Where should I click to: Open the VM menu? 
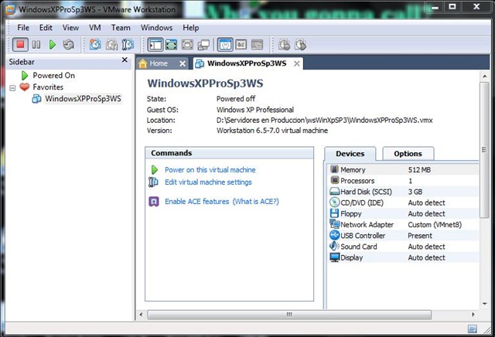click(x=94, y=28)
